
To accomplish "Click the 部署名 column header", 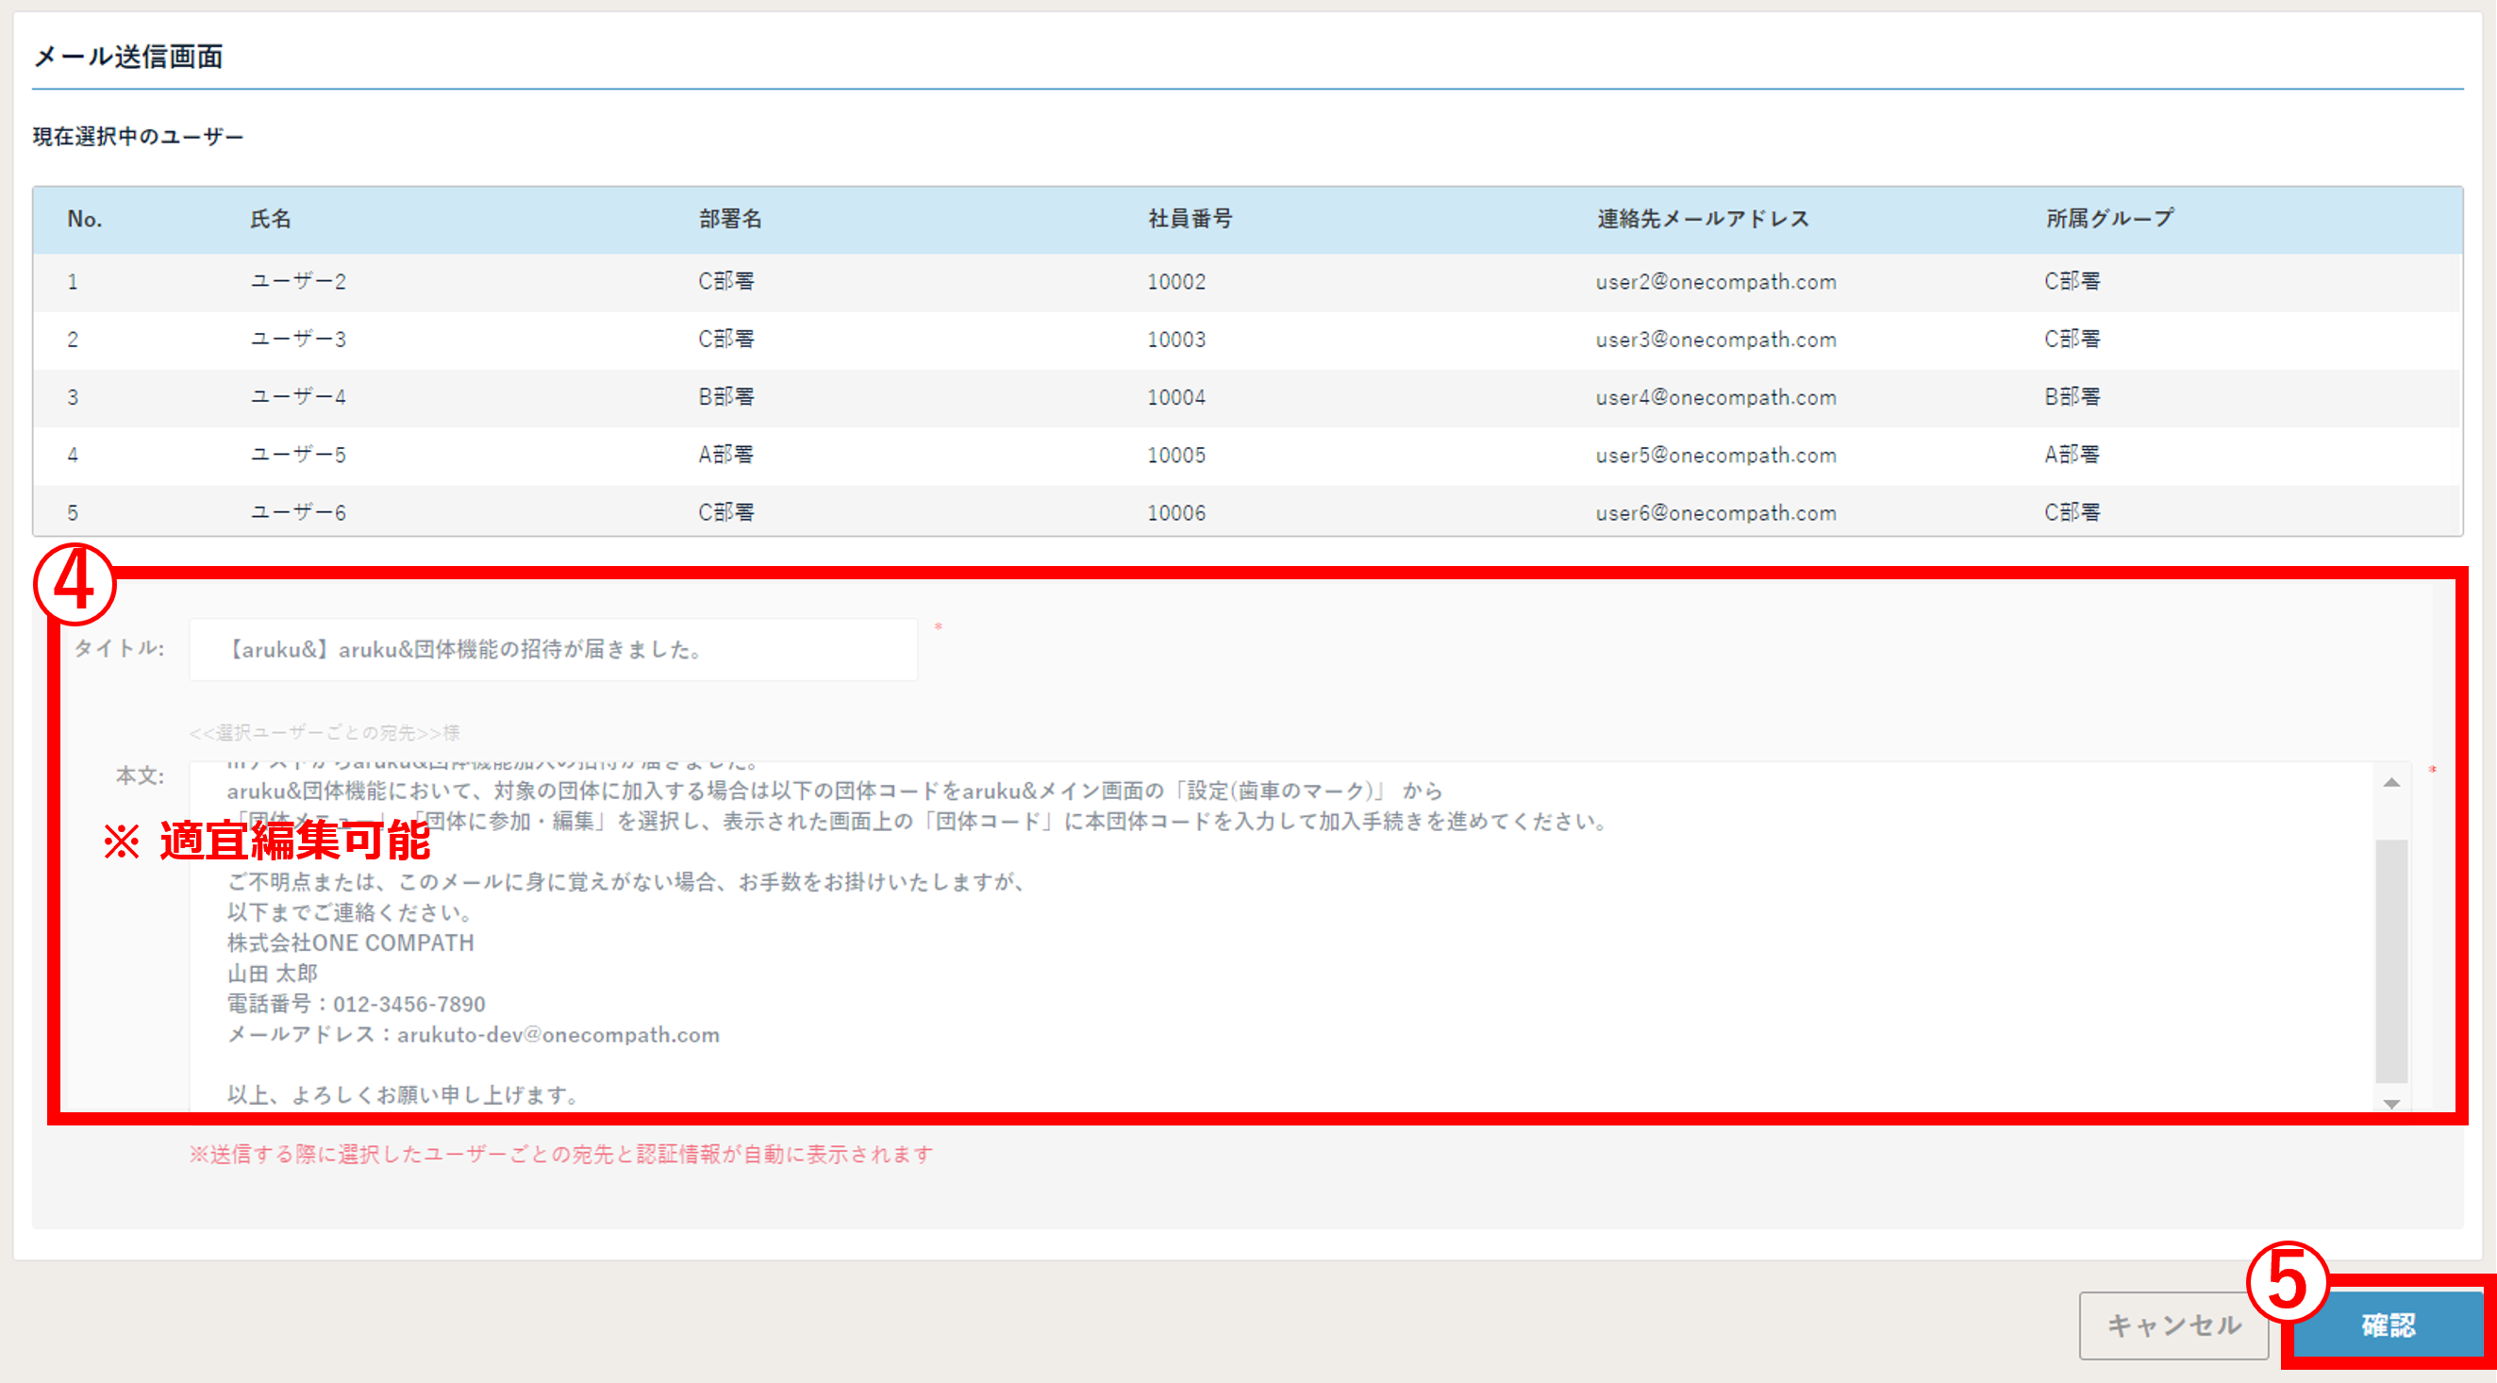I will pos(730,219).
